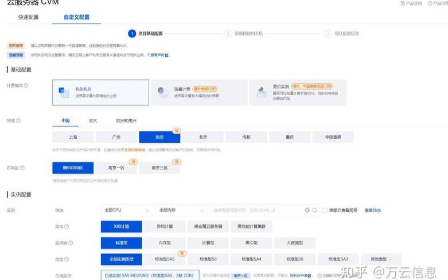Open help tooltip beside 架构

67,227
